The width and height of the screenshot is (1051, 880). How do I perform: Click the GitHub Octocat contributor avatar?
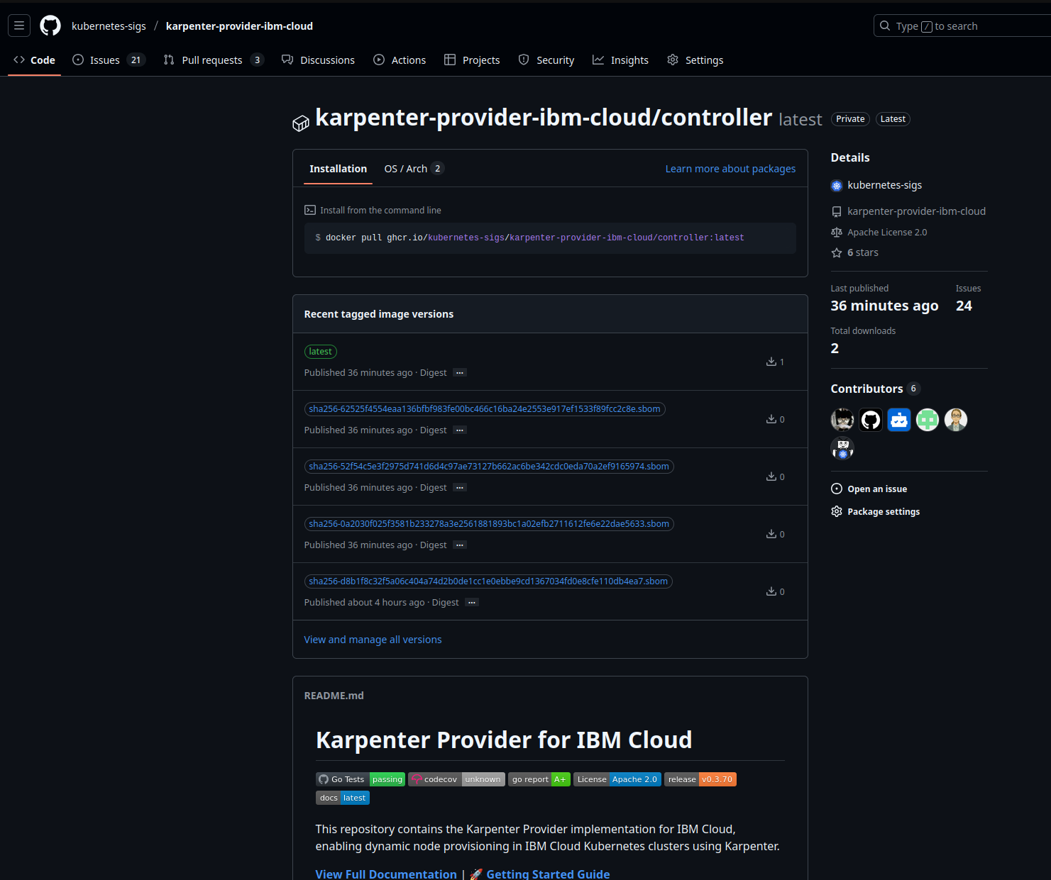tap(871, 420)
